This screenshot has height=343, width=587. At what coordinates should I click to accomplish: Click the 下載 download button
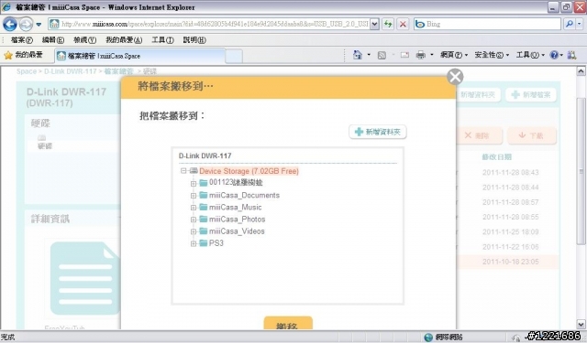tap(532, 135)
